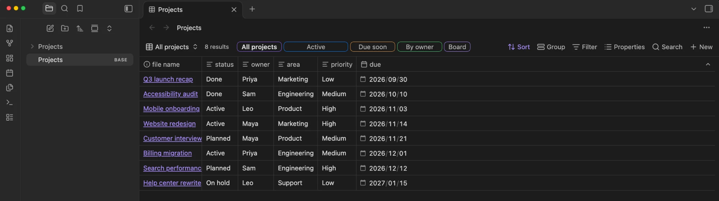Open command palette terminal icon
The image size is (719, 201).
tap(10, 103)
